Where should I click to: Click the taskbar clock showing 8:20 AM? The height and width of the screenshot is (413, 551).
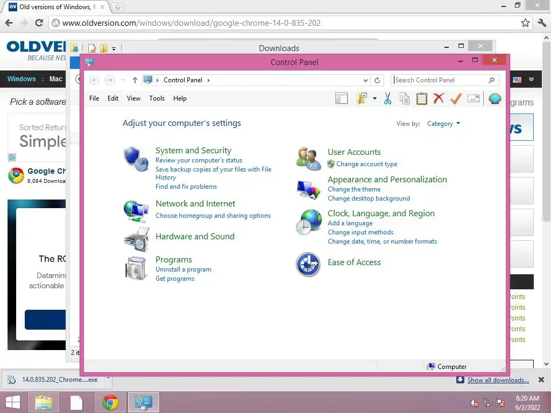coord(527,403)
